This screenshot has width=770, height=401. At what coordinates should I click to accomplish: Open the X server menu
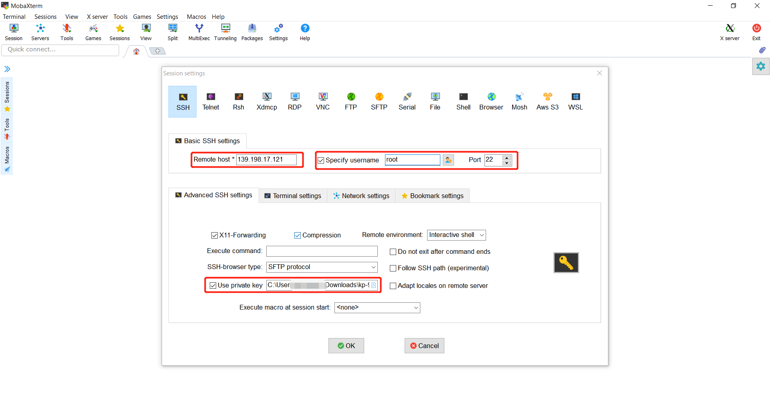(97, 17)
